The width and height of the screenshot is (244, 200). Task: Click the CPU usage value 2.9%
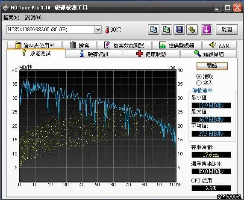pos(211,188)
